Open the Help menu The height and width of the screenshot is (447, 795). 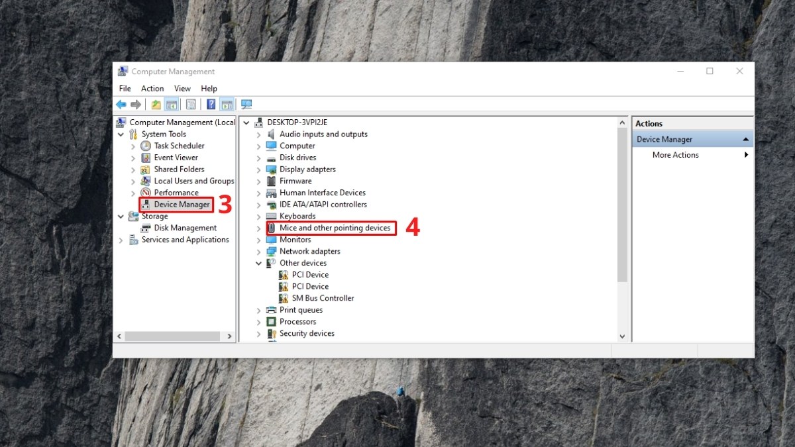click(209, 89)
